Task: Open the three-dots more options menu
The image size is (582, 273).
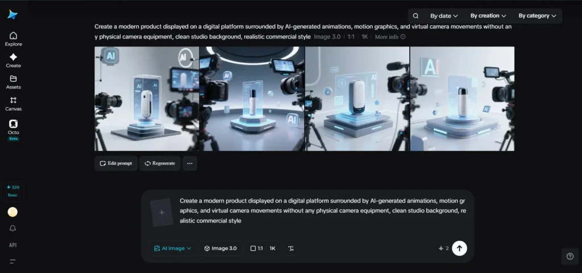Action: [190, 163]
